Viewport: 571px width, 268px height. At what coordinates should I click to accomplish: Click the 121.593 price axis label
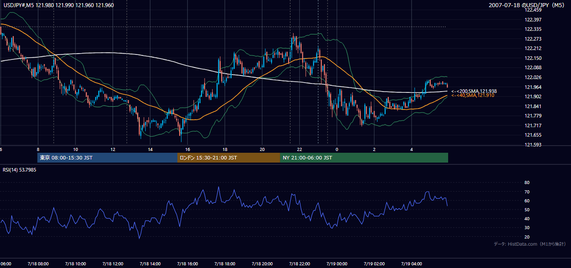tap(532, 145)
